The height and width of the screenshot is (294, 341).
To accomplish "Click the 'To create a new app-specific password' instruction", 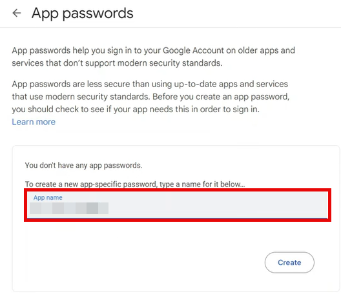I will pos(135,184).
